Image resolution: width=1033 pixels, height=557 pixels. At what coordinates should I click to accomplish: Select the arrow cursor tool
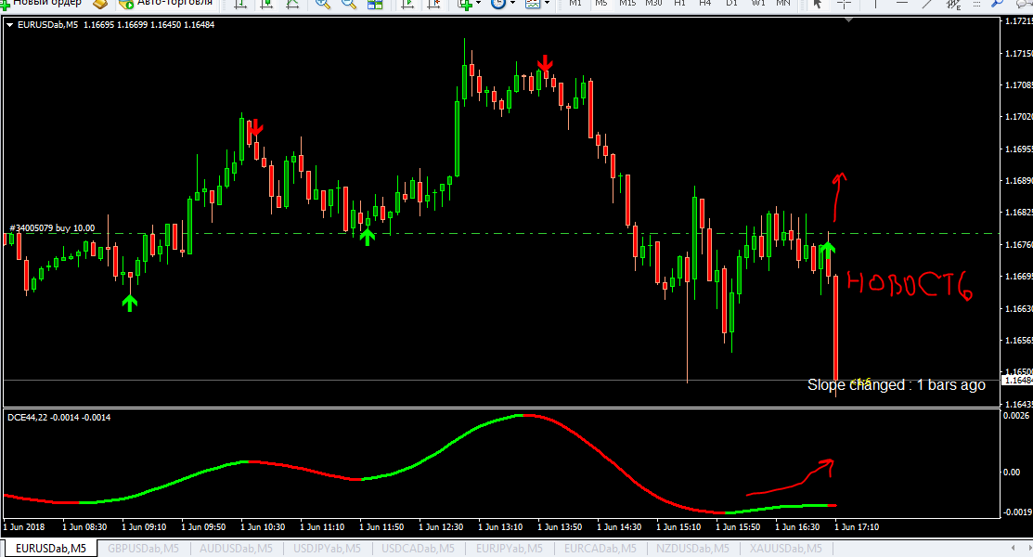(x=818, y=4)
